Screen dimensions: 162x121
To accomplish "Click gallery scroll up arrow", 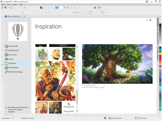I will click(x=77, y=47).
